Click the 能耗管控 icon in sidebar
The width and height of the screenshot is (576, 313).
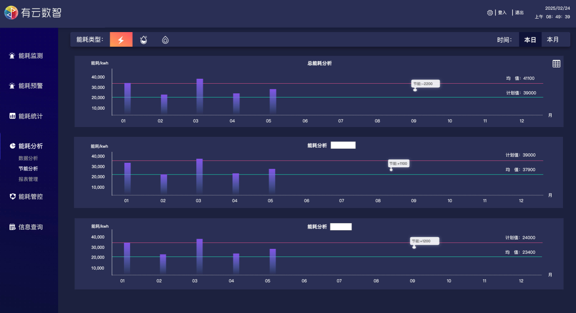tap(12, 196)
